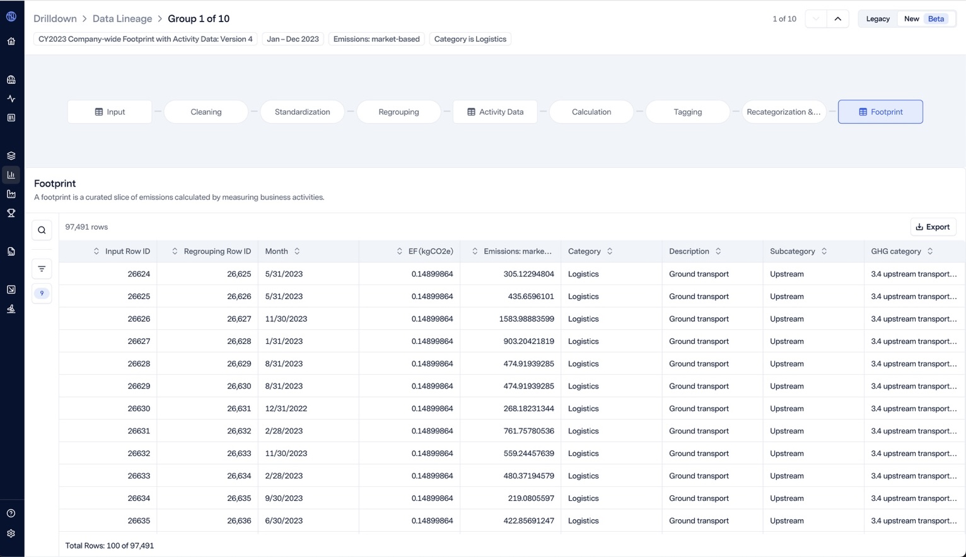Click the month cell 12/31/2022
Viewport: 966px width, 557px height.
tap(286, 409)
